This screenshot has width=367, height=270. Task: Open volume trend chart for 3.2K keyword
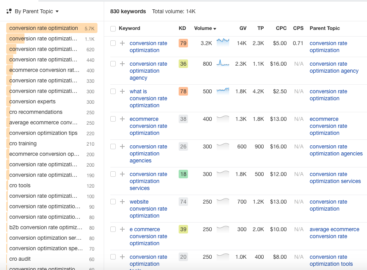(223, 42)
